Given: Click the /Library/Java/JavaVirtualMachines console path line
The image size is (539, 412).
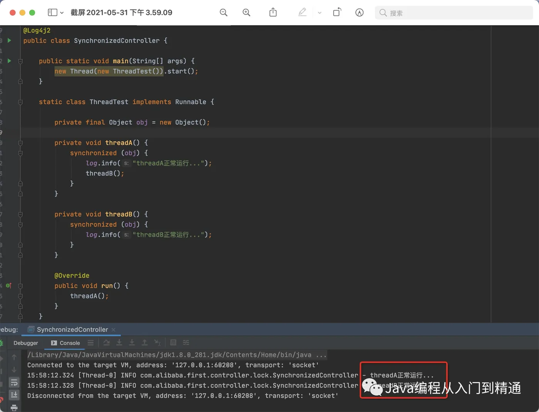Looking at the screenshot, I should [177, 355].
